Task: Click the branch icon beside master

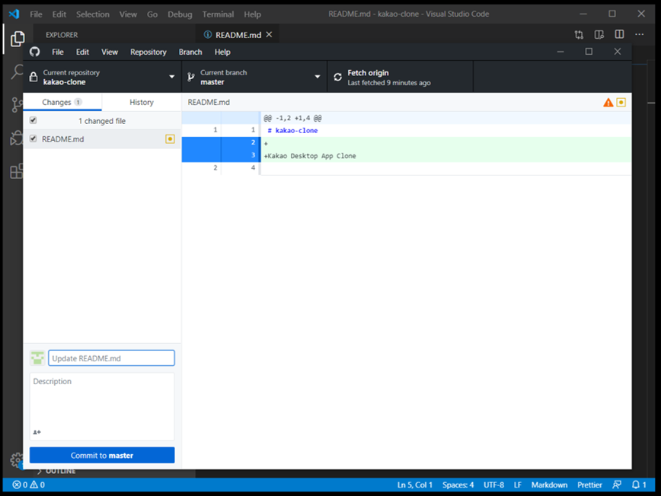Action: (191, 77)
